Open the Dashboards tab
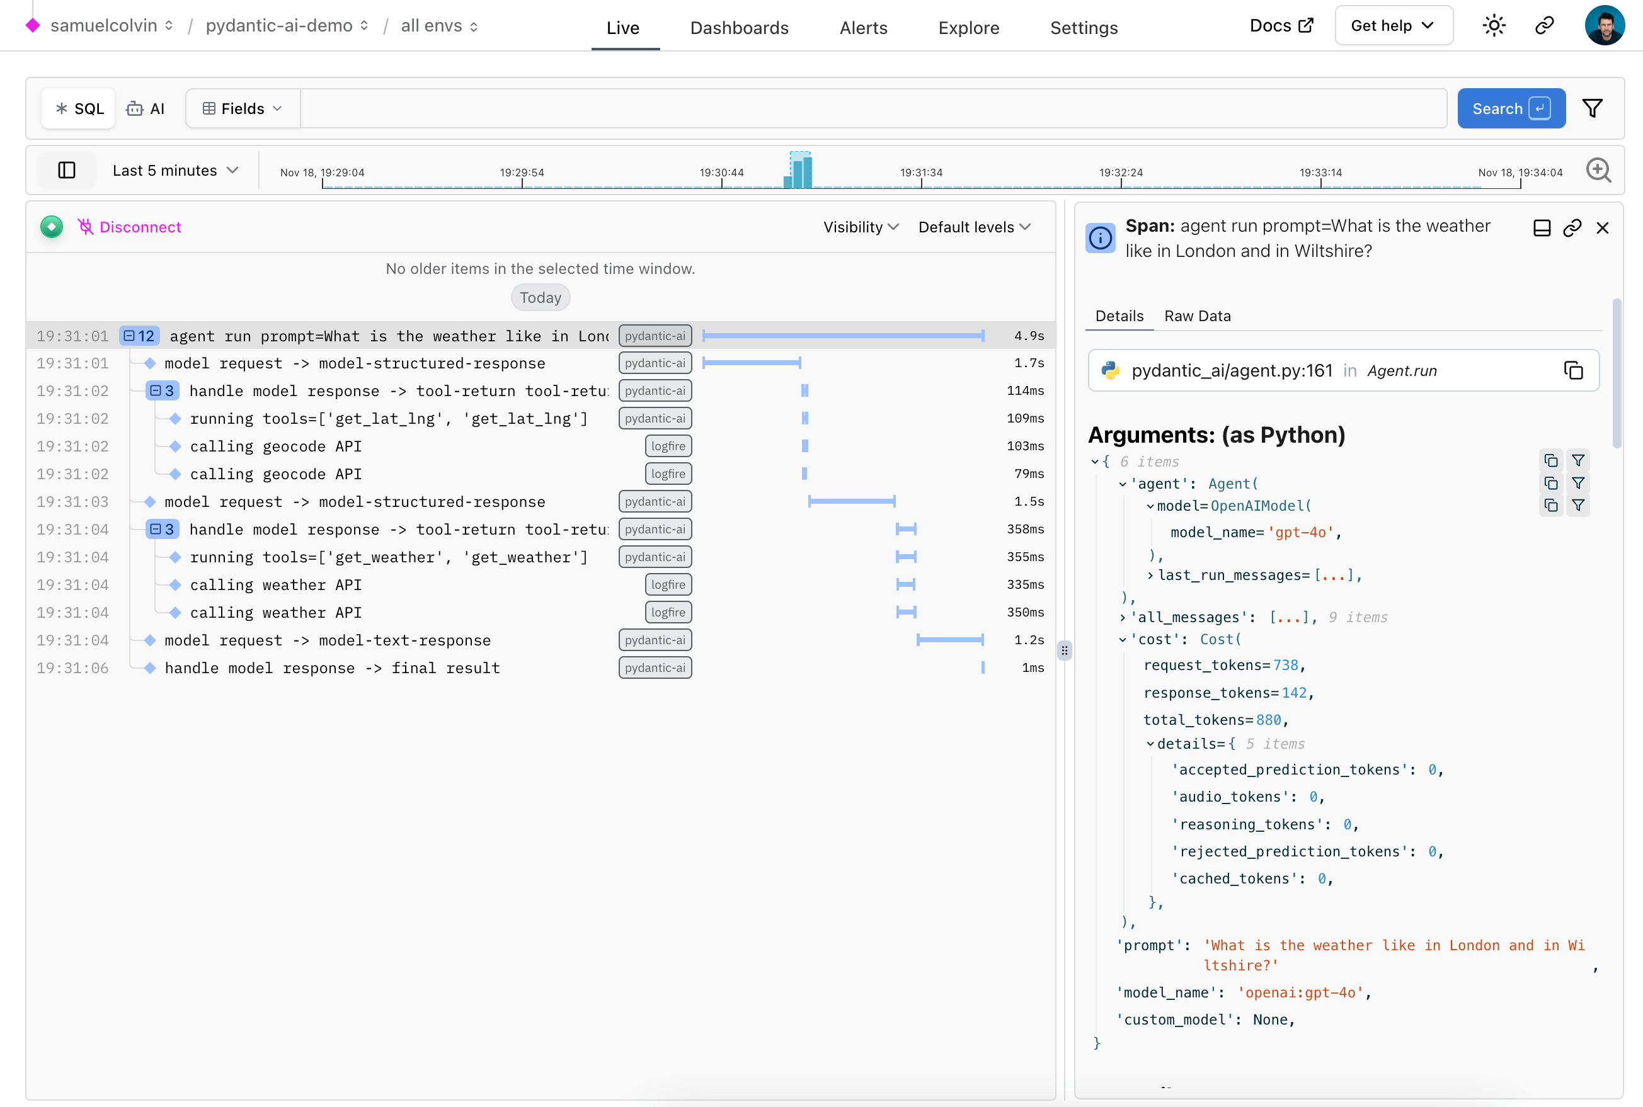1643x1107 pixels. 739,28
